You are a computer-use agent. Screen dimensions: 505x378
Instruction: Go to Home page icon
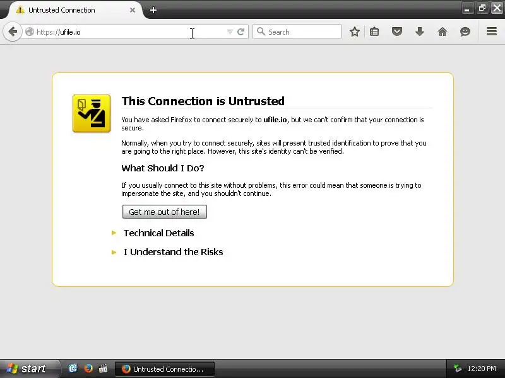point(443,31)
